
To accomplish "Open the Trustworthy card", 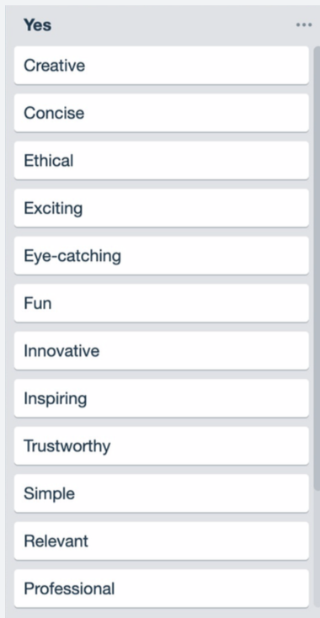I will (x=161, y=445).
